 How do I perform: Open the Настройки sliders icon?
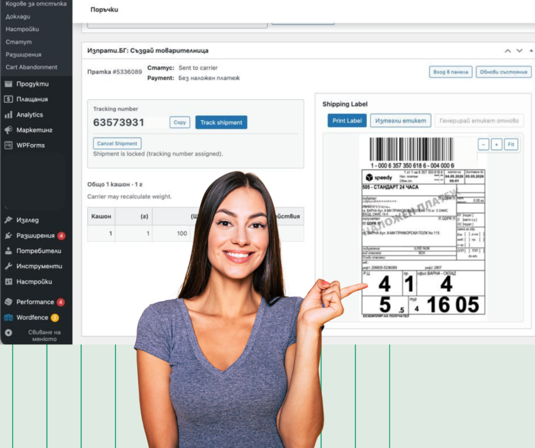(x=8, y=281)
